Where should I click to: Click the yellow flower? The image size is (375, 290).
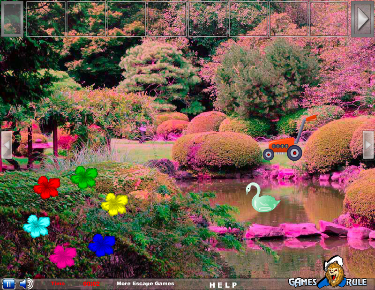coord(114,204)
